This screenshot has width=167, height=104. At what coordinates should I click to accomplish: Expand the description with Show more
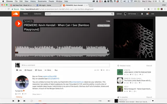coord(37,94)
